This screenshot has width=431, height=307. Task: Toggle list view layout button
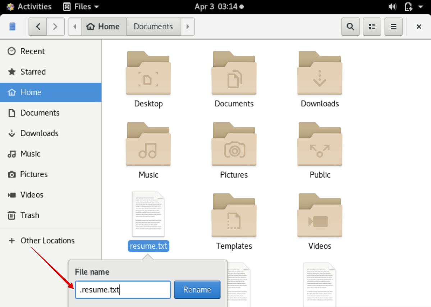[372, 27]
